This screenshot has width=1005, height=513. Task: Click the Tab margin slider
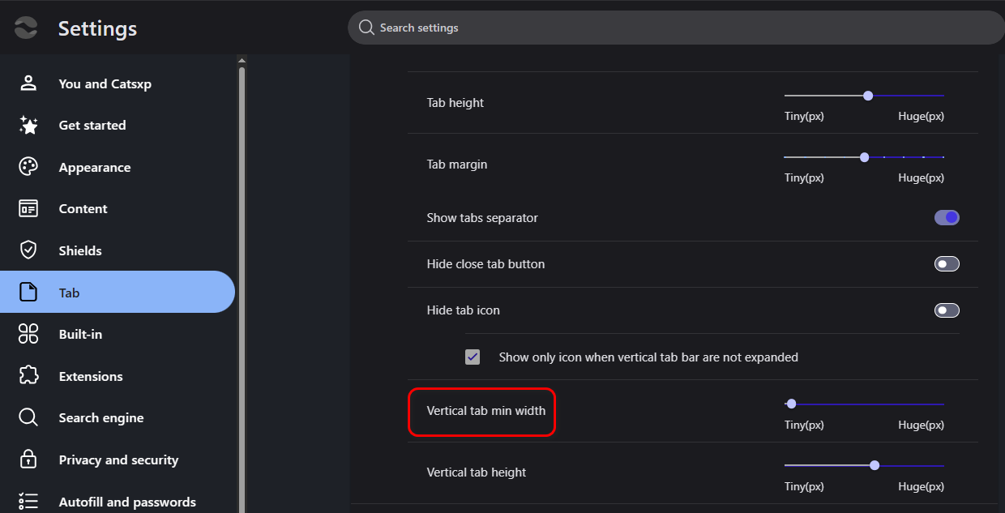tap(864, 157)
